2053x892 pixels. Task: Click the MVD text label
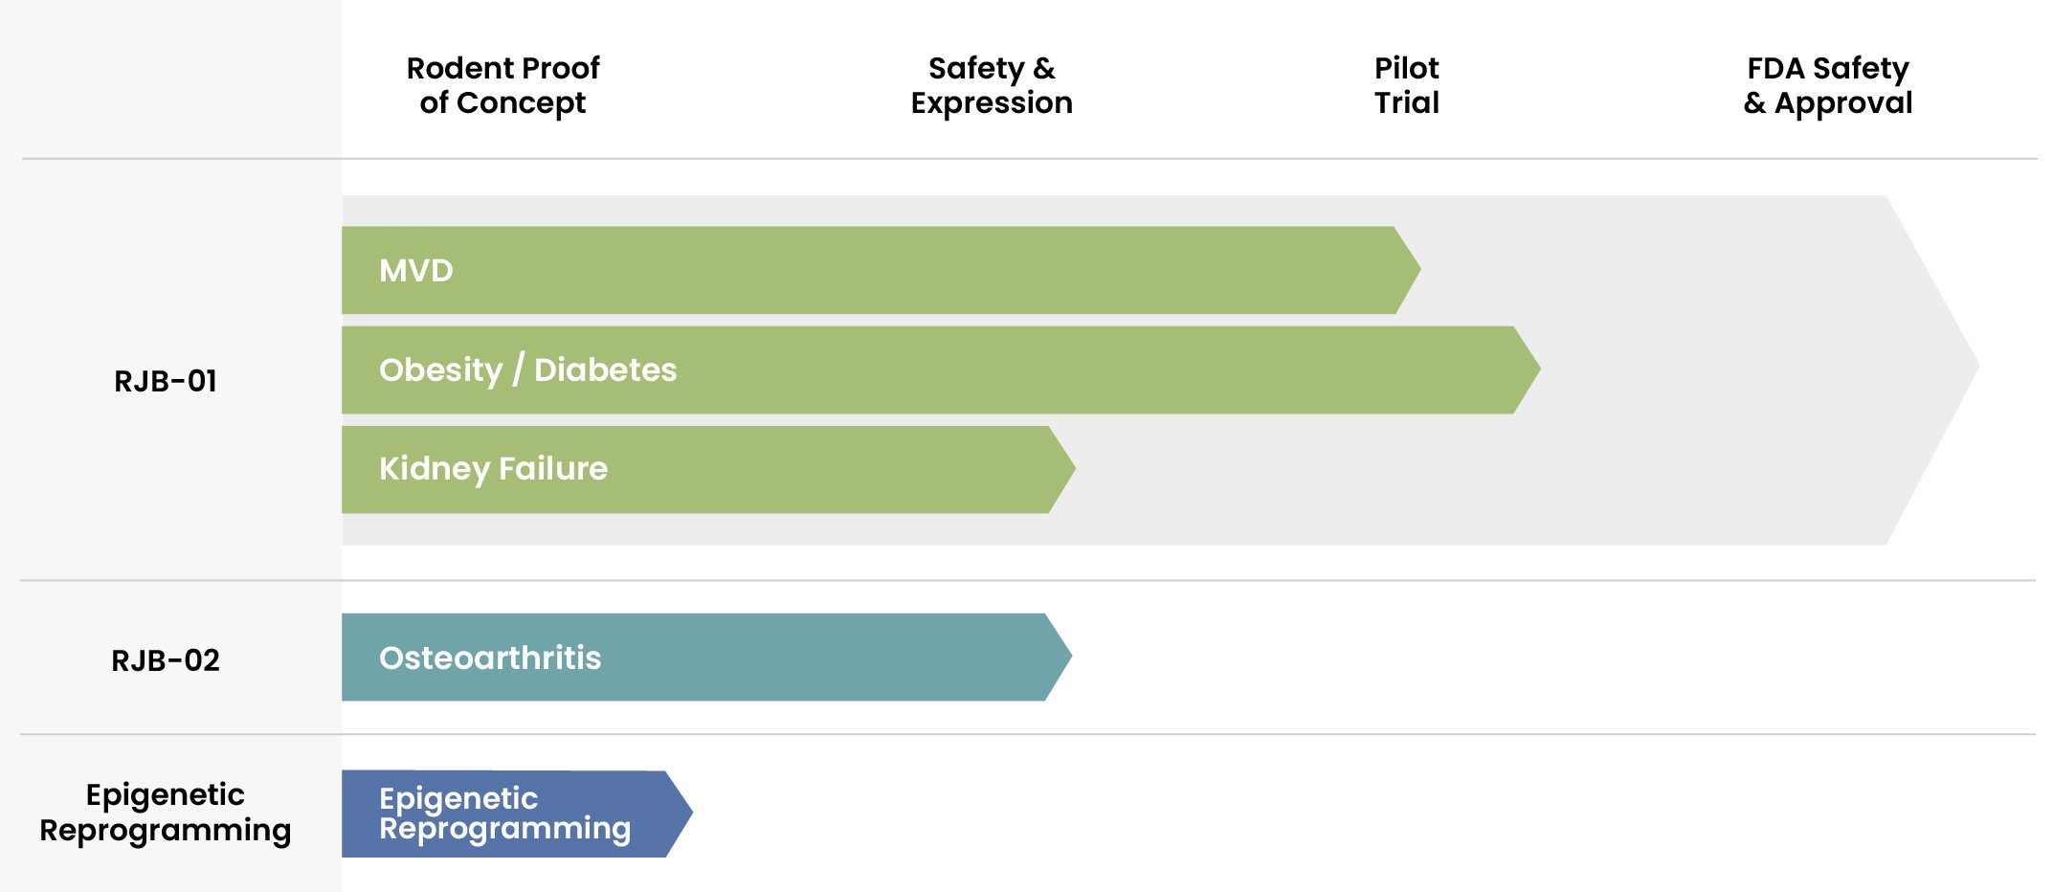pyautogui.click(x=416, y=271)
